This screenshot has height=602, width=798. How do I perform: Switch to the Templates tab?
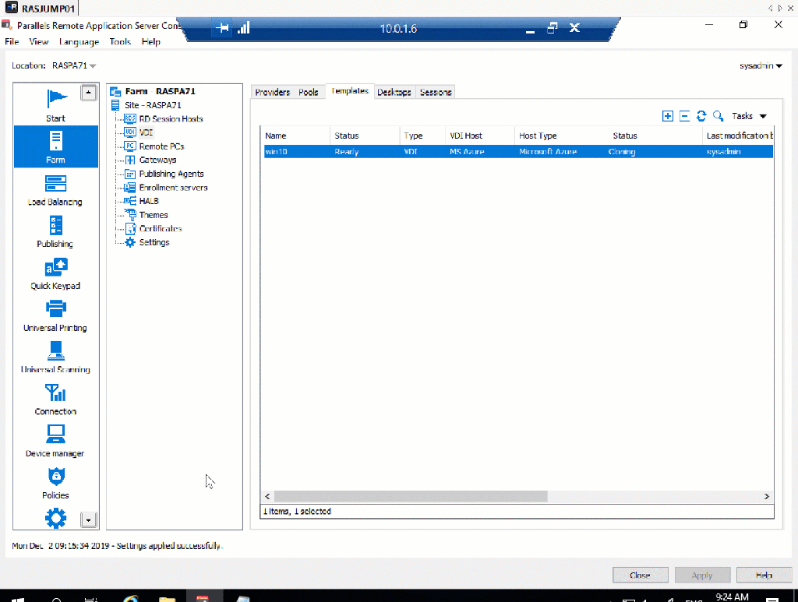click(350, 91)
